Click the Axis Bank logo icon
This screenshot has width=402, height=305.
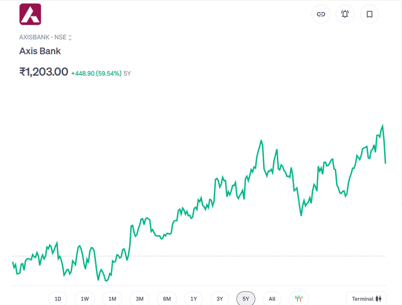(x=30, y=14)
